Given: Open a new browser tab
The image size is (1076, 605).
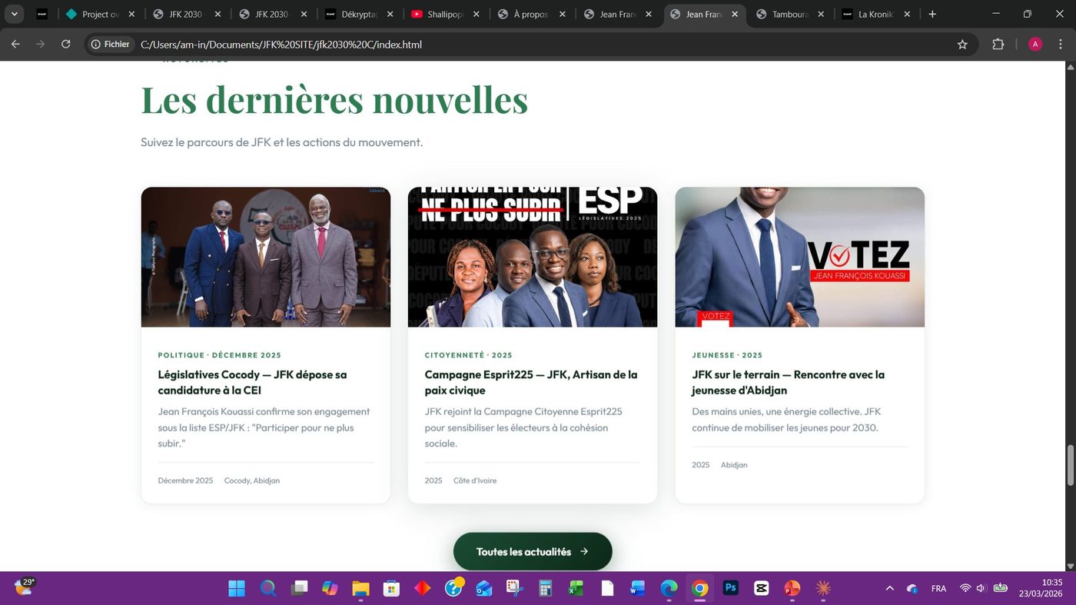Looking at the screenshot, I should click(x=932, y=14).
